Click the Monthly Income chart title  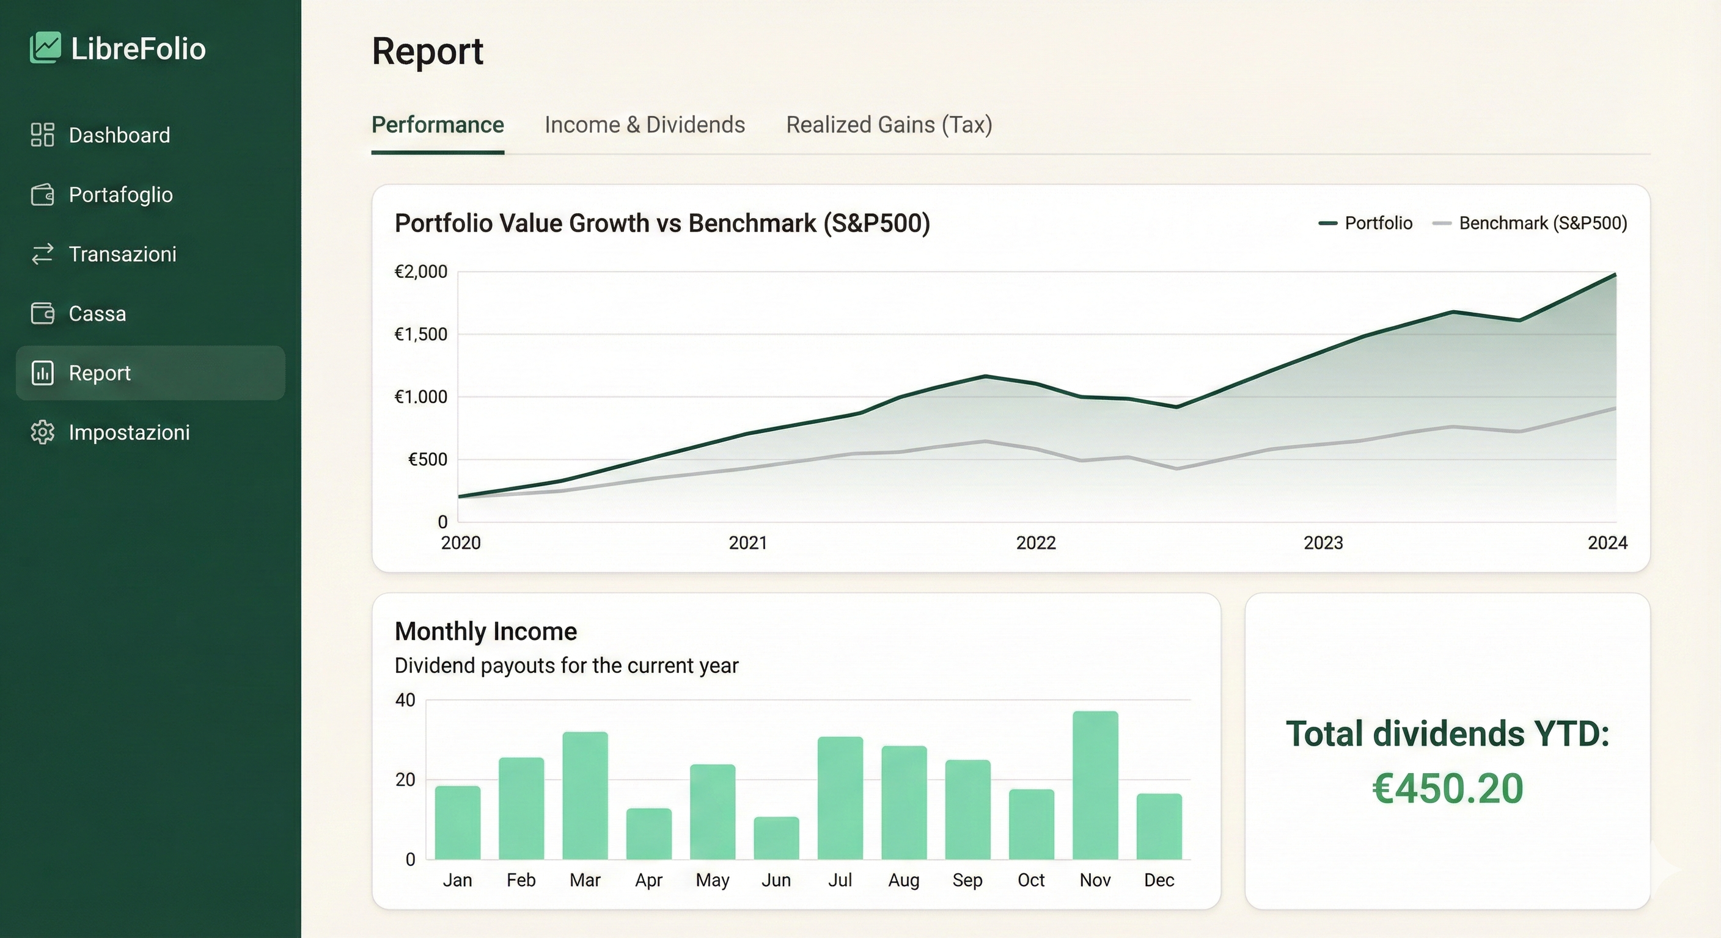pos(486,630)
